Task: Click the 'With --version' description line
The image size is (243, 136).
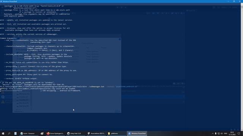Action: 29,34
